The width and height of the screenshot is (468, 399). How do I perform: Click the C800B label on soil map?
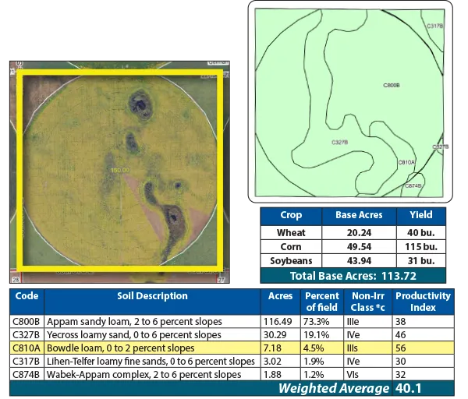[391, 84]
